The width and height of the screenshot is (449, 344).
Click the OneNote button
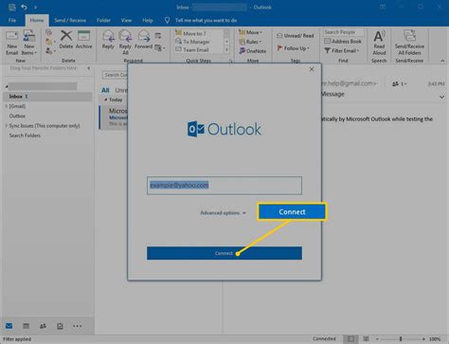(x=252, y=51)
